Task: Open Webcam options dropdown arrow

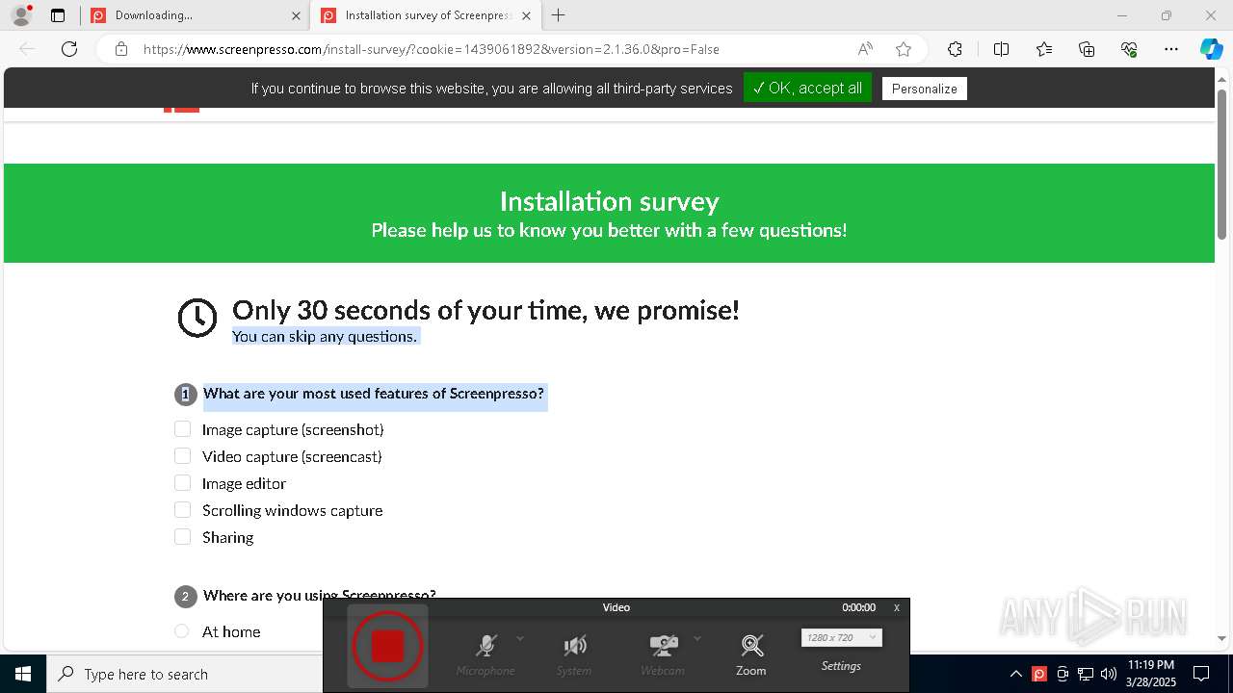Action: [x=697, y=639]
